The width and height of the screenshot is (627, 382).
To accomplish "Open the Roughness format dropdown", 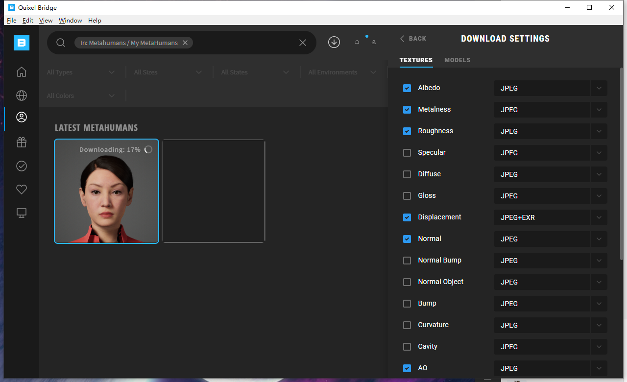I will pos(550,131).
